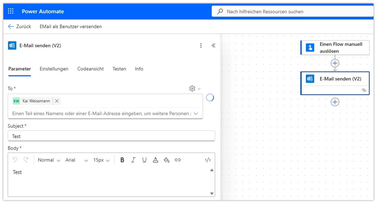Click the add more people input

(102, 113)
